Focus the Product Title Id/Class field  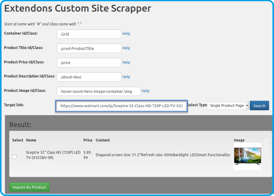pyautogui.click(x=89, y=48)
